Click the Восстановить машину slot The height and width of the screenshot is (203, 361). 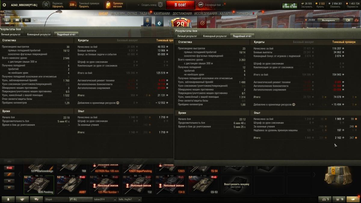(236, 185)
